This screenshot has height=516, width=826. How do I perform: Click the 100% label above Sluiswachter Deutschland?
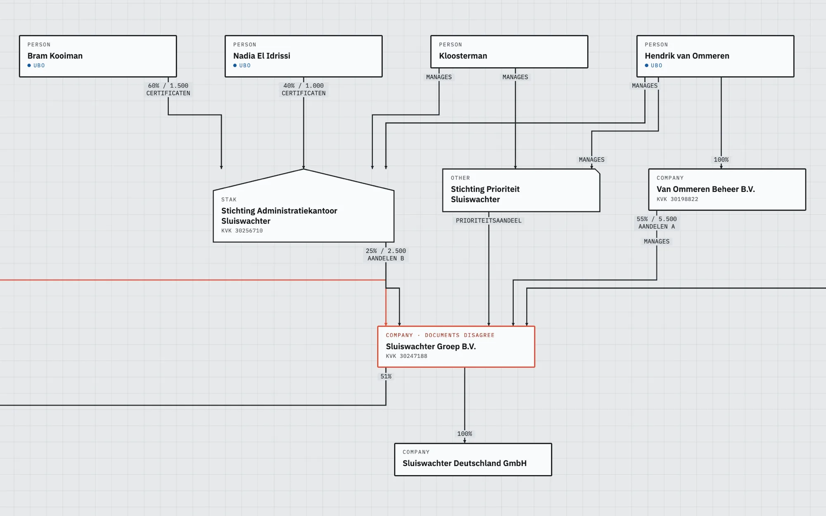click(x=465, y=434)
